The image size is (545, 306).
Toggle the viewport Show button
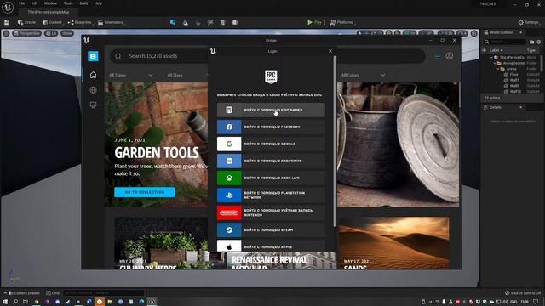tap(67, 33)
